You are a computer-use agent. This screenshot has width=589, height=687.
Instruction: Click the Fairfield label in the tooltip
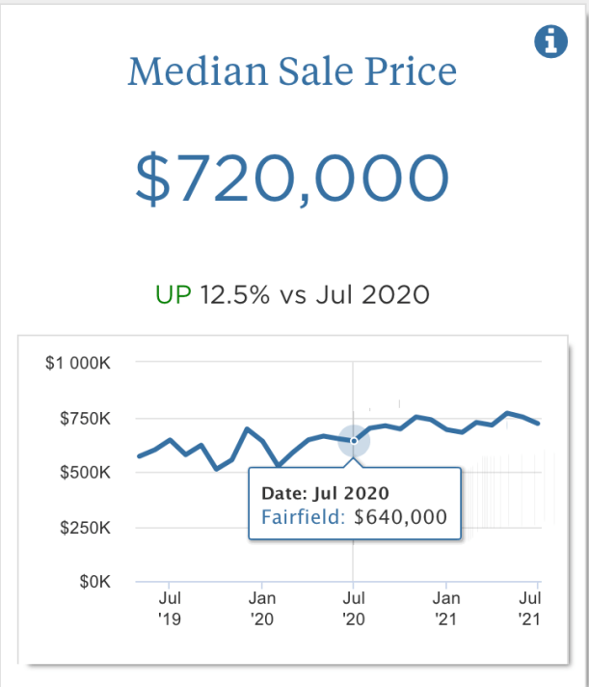pyautogui.click(x=303, y=517)
